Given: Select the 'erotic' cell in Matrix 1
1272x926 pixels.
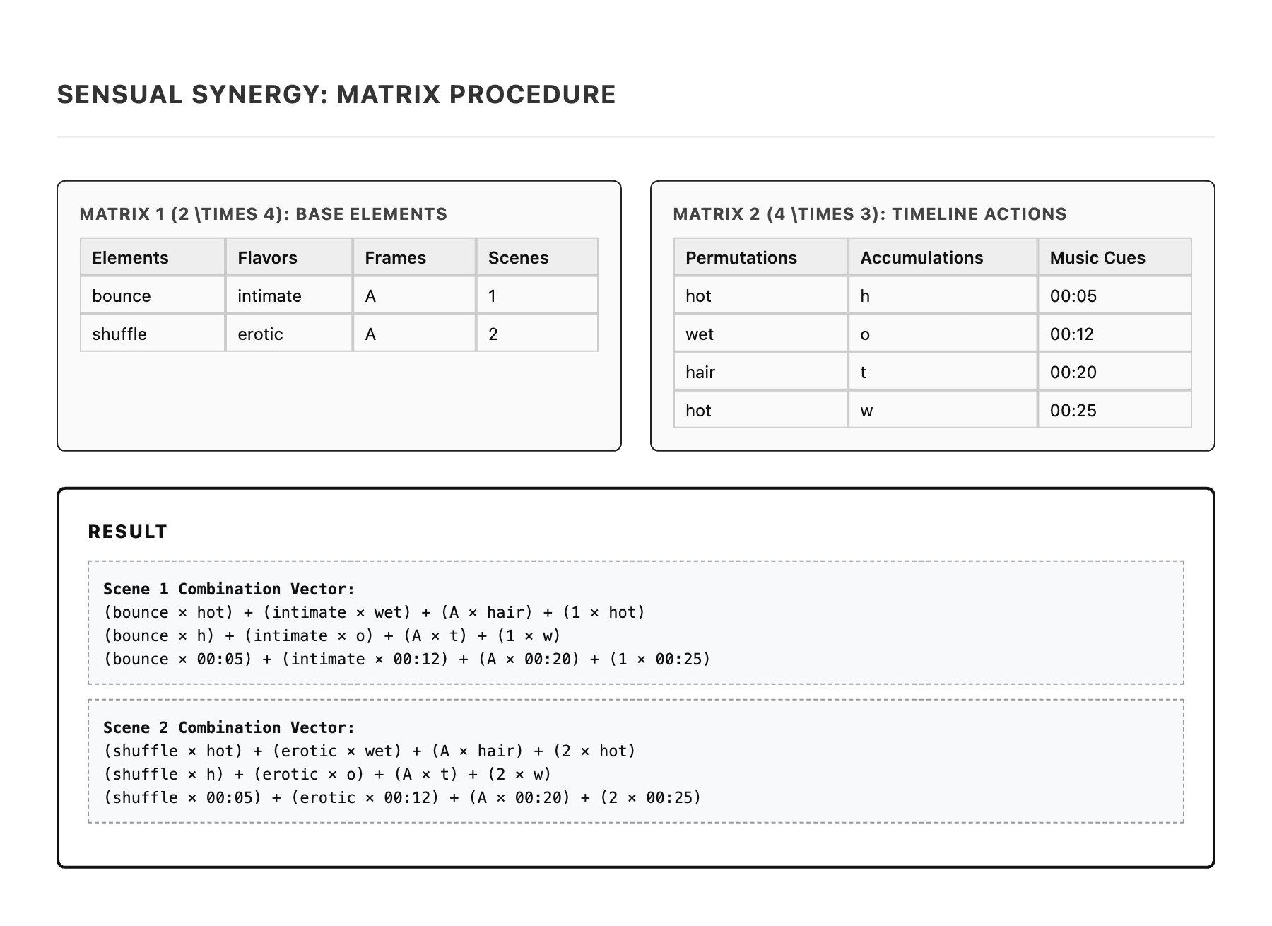Looking at the screenshot, I should (289, 334).
